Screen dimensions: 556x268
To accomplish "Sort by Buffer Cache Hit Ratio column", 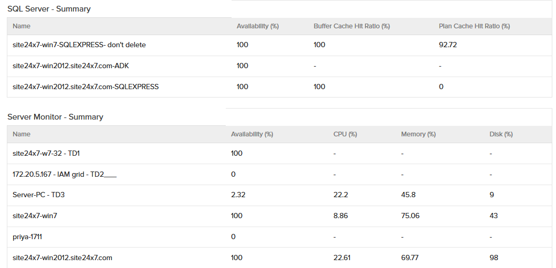I will pyautogui.click(x=351, y=26).
